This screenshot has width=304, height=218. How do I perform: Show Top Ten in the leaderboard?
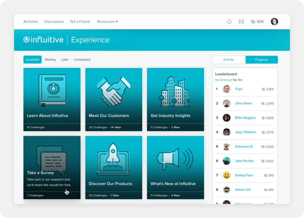(x=237, y=80)
